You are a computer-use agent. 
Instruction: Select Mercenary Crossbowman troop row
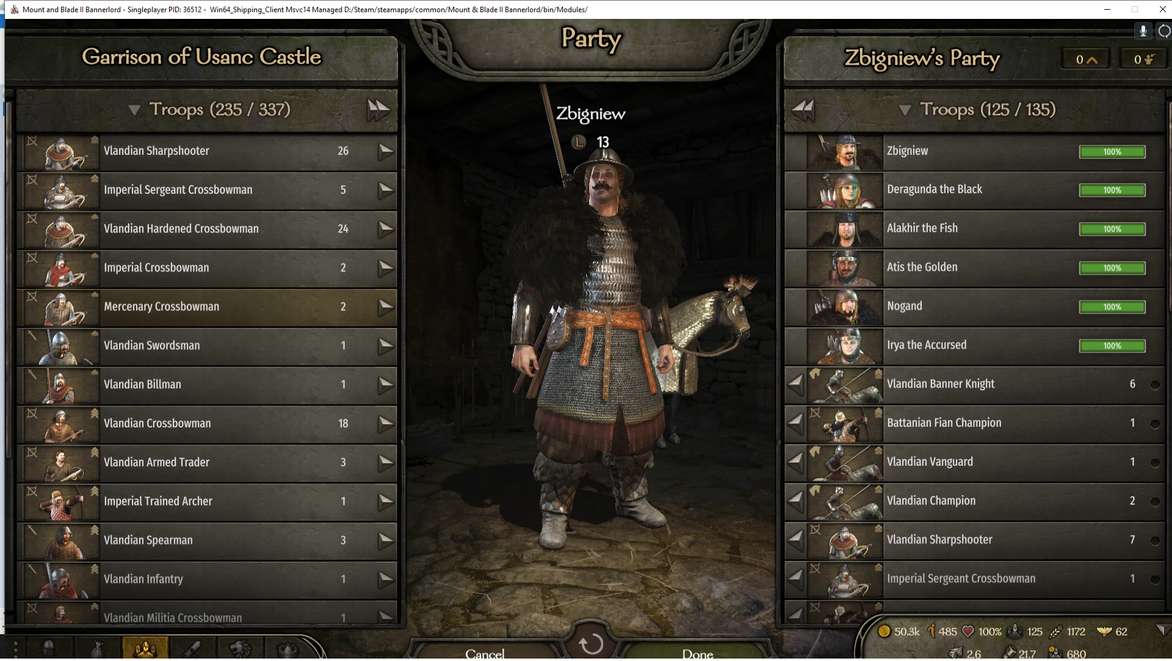pyautogui.click(x=208, y=307)
